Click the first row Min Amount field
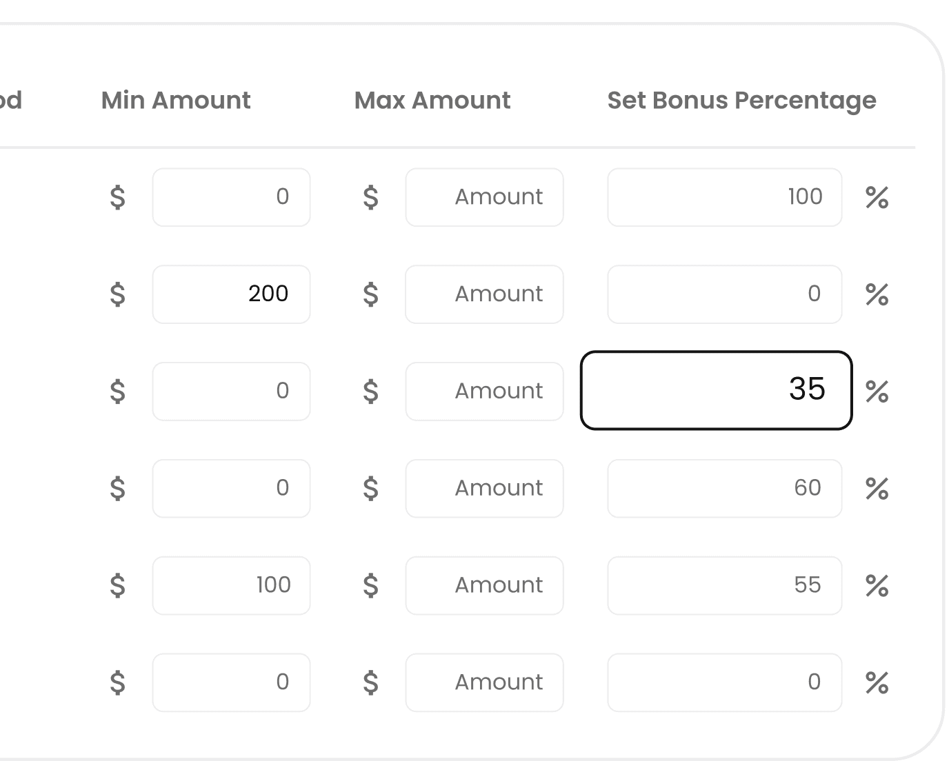This screenshot has width=949, height=772. (x=231, y=197)
